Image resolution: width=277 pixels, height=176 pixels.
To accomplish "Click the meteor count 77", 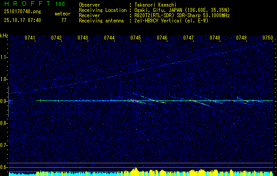I will pos(64,20).
